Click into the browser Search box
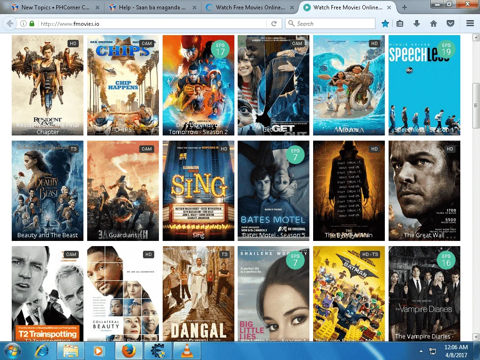This screenshot has height=360, width=480. pyautogui.click(x=330, y=23)
